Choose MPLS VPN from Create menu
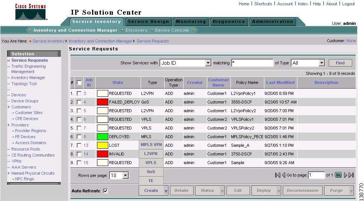This screenshot has height=201, width=364. coord(151,145)
